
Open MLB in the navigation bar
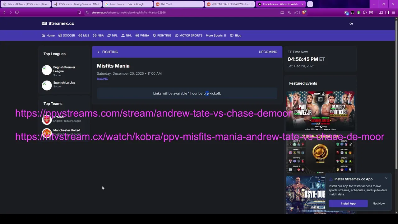click(84, 35)
